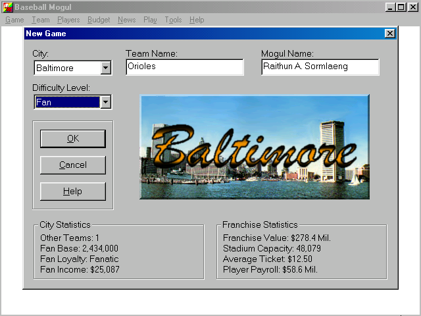Click the 'Stadium Capacity: 48,079' text
This screenshot has width=421, height=316.
point(272,248)
